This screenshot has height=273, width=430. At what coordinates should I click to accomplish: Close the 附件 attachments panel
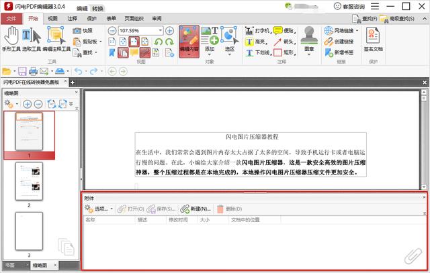click(x=424, y=197)
